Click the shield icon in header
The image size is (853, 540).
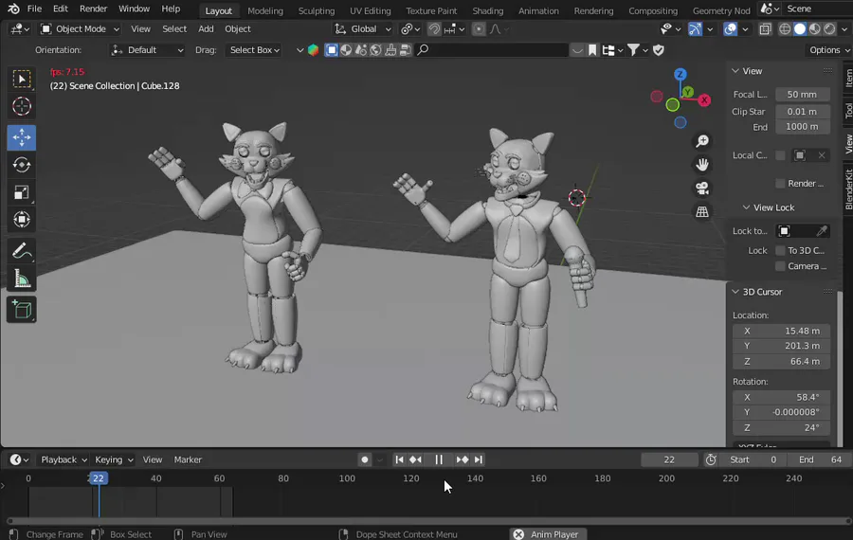tap(659, 50)
